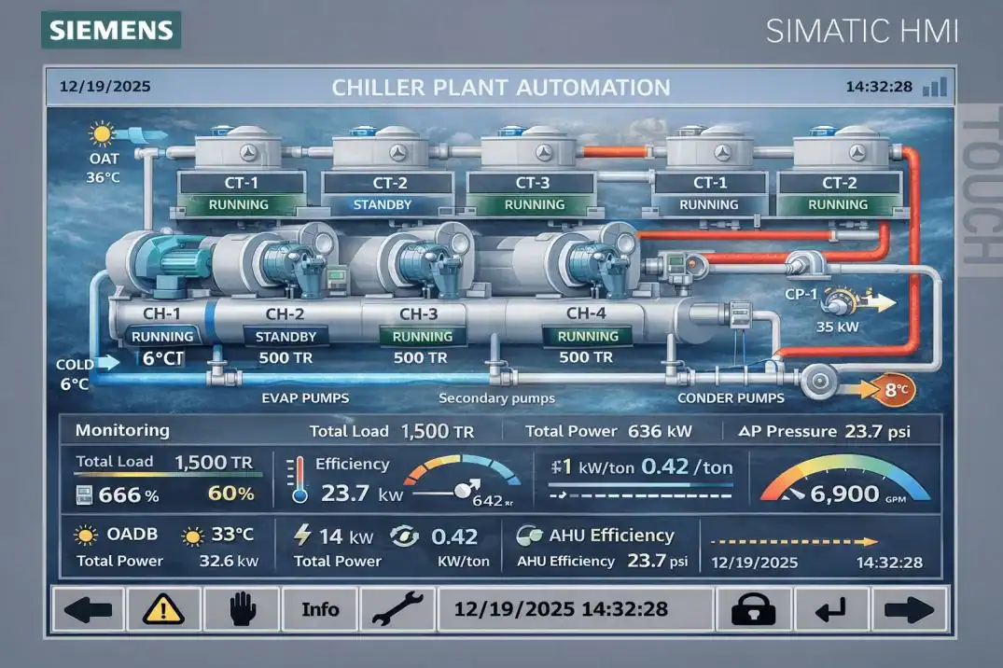Image resolution: width=1003 pixels, height=668 pixels.
Task: Click the CHILLER PLANT AUTOMATION title bar
Action: coord(501,87)
